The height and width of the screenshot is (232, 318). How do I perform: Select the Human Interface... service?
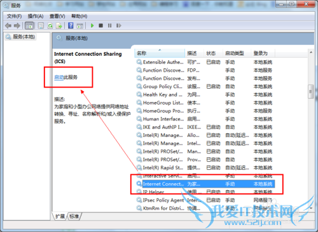coord(205,119)
